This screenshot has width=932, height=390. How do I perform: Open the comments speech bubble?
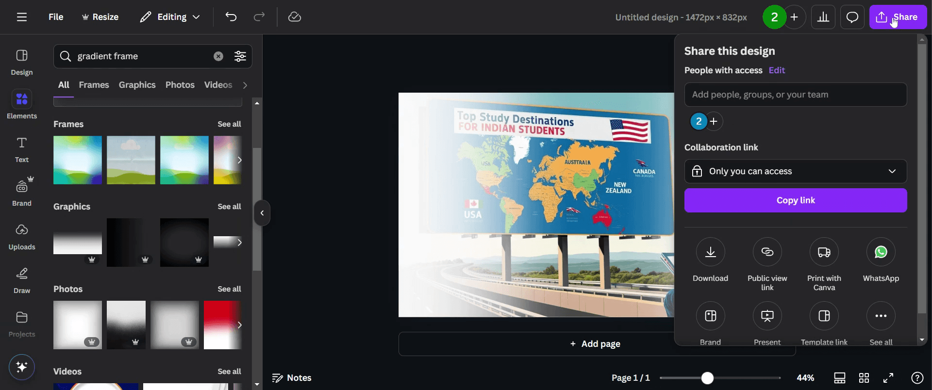[852, 17]
